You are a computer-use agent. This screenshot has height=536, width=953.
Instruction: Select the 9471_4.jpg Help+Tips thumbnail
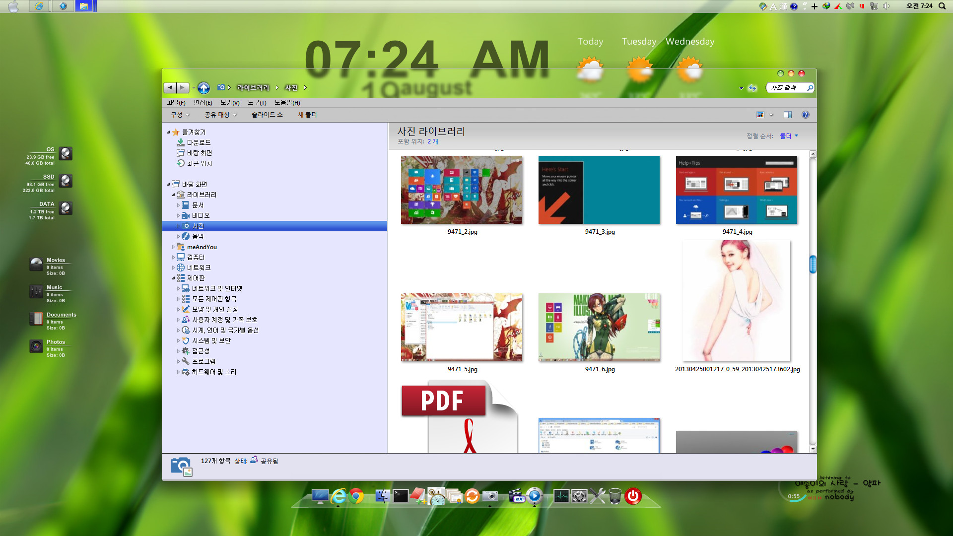click(737, 190)
